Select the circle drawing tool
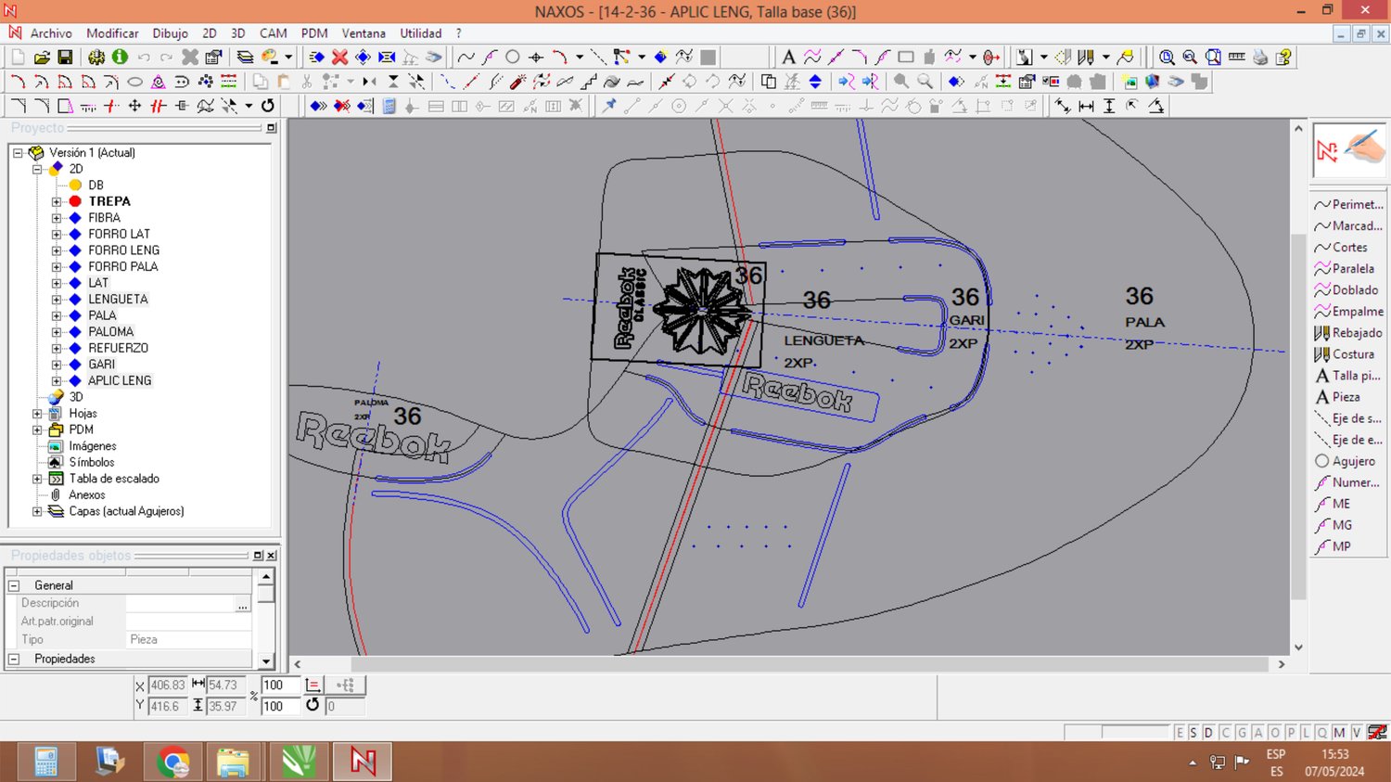Screen dimensions: 1391x782 513,58
